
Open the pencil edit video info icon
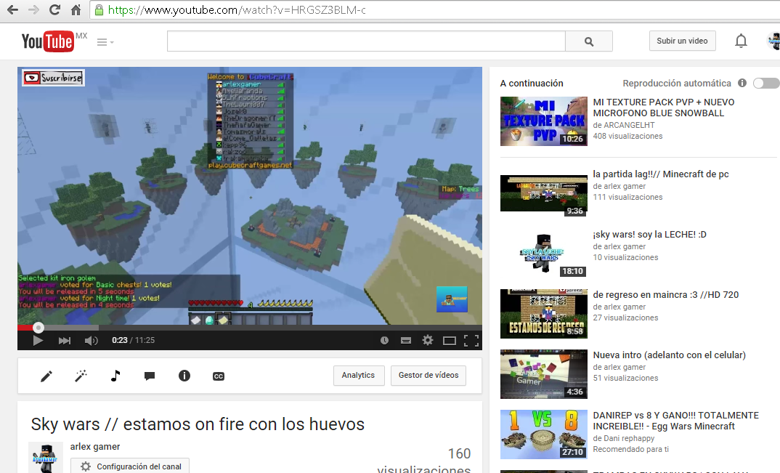pos(46,376)
